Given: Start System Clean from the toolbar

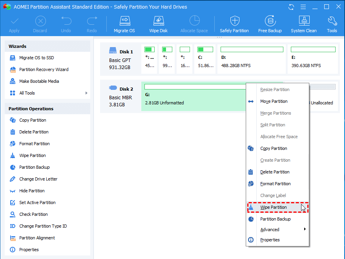Looking at the screenshot, I should pyautogui.click(x=303, y=24).
